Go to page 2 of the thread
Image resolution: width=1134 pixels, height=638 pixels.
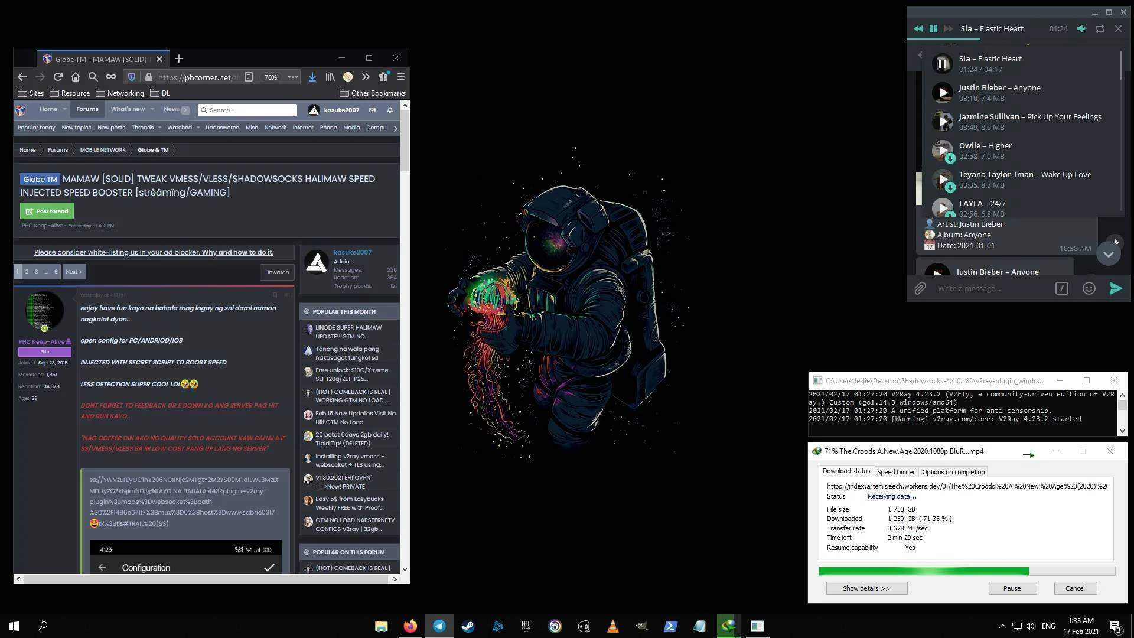(x=27, y=272)
